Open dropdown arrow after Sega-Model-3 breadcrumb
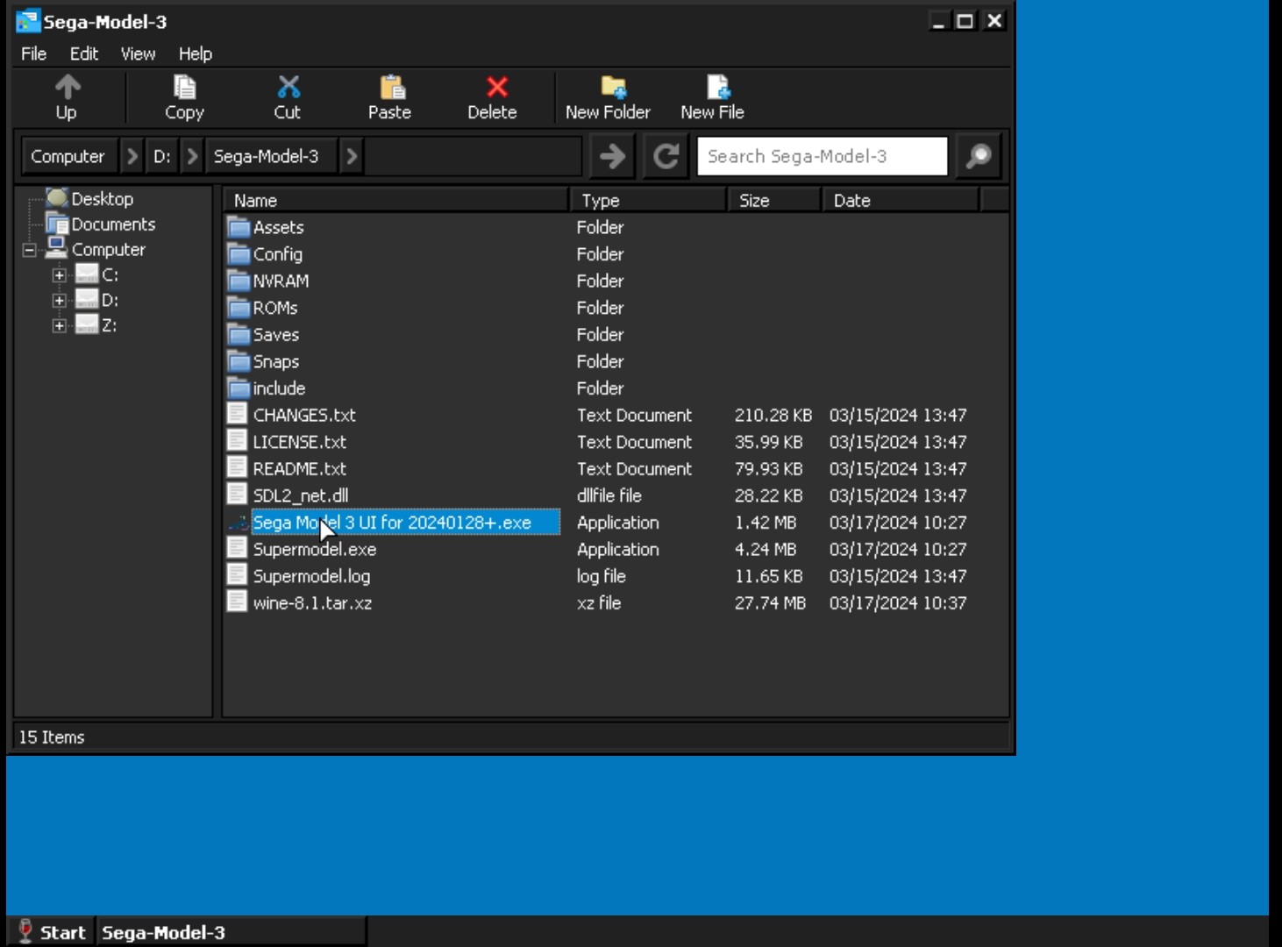1282x947 pixels. tap(352, 156)
